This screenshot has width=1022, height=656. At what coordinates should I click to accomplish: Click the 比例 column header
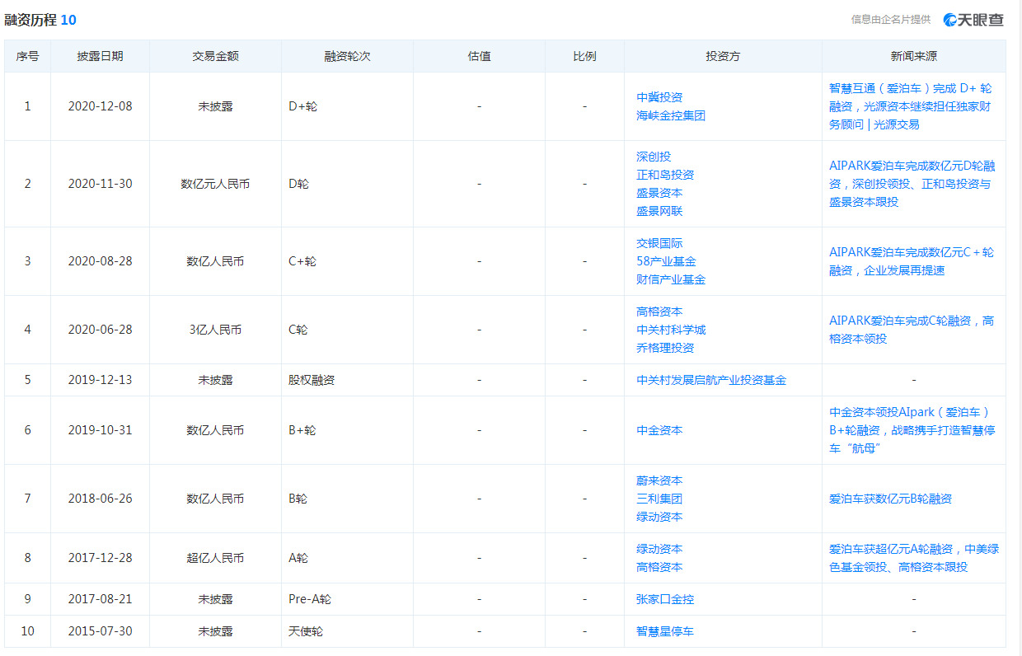click(584, 56)
